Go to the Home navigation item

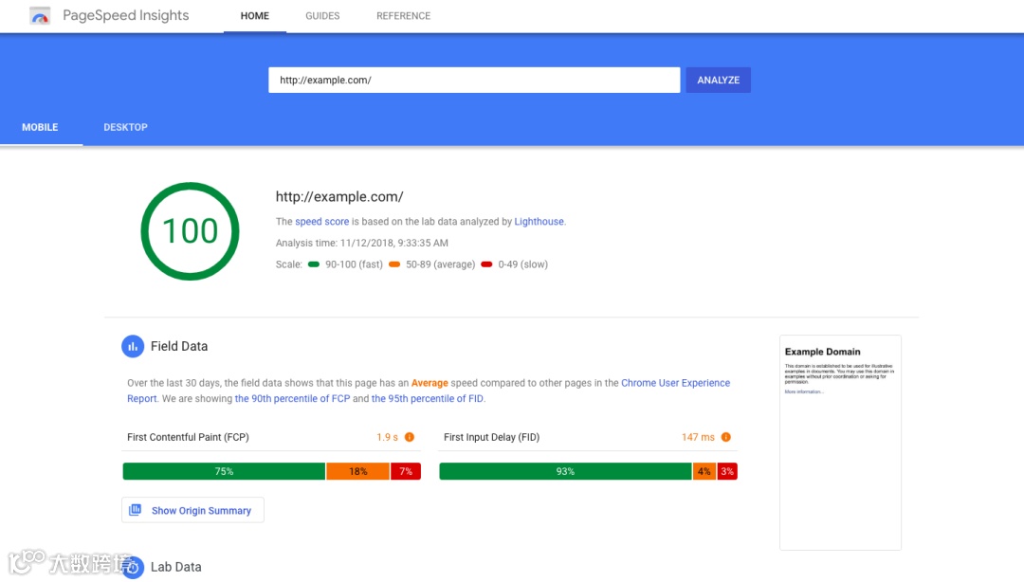pyautogui.click(x=255, y=16)
